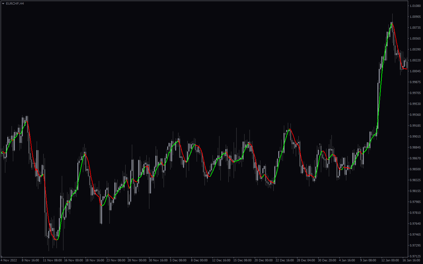Click the 4 Nov 2022 date label
This screenshot has height=264, width=423.
[x=9, y=260]
